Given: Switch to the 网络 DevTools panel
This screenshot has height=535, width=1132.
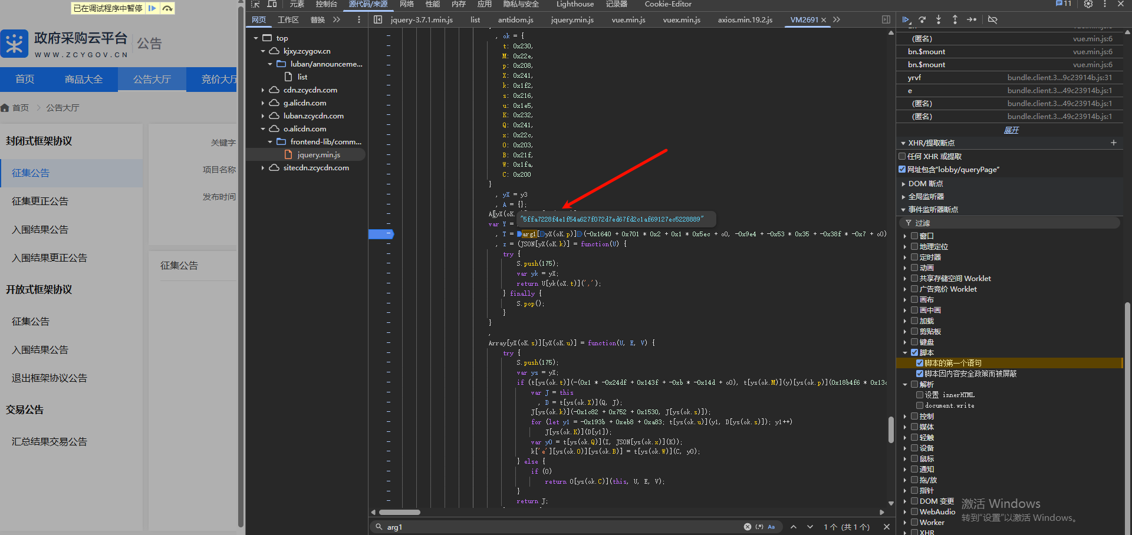Looking at the screenshot, I should (x=407, y=4).
